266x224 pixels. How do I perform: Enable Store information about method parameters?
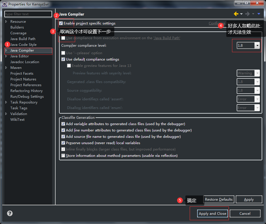point(63,155)
